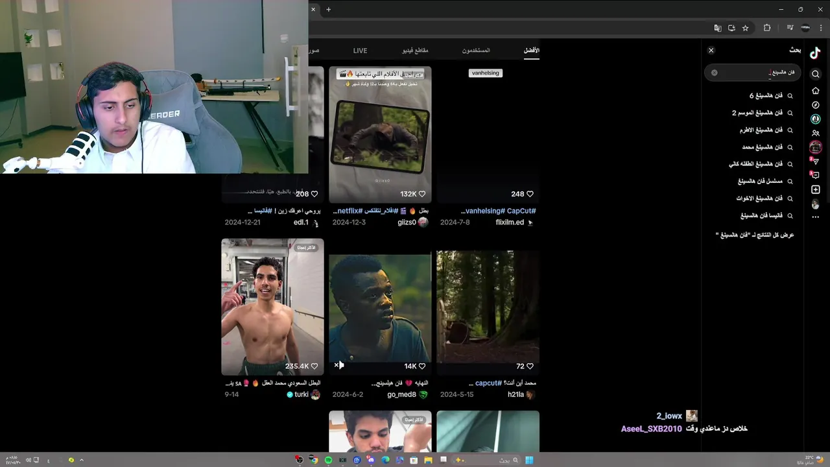Screen dimensions: 830x467
Task: Open flixilm.ed user profile
Action: pyautogui.click(x=510, y=222)
